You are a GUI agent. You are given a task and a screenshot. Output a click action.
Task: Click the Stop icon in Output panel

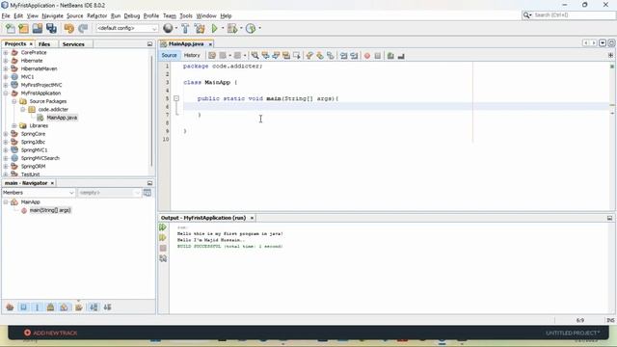click(163, 249)
